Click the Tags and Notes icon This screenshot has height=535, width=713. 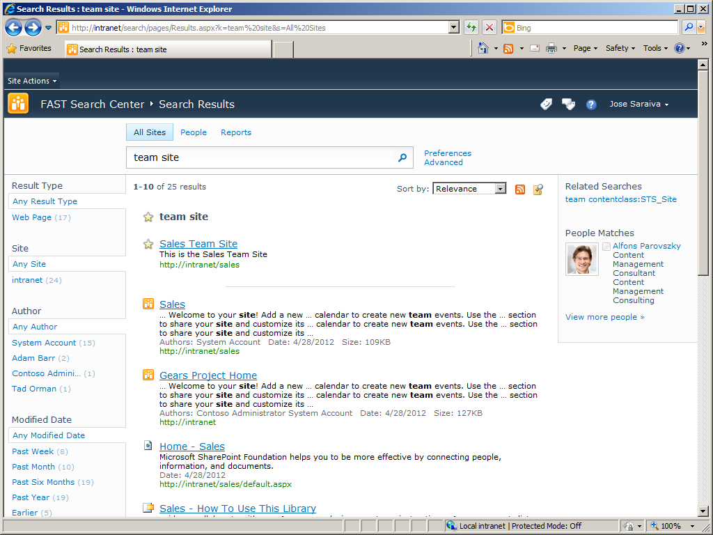point(568,104)
